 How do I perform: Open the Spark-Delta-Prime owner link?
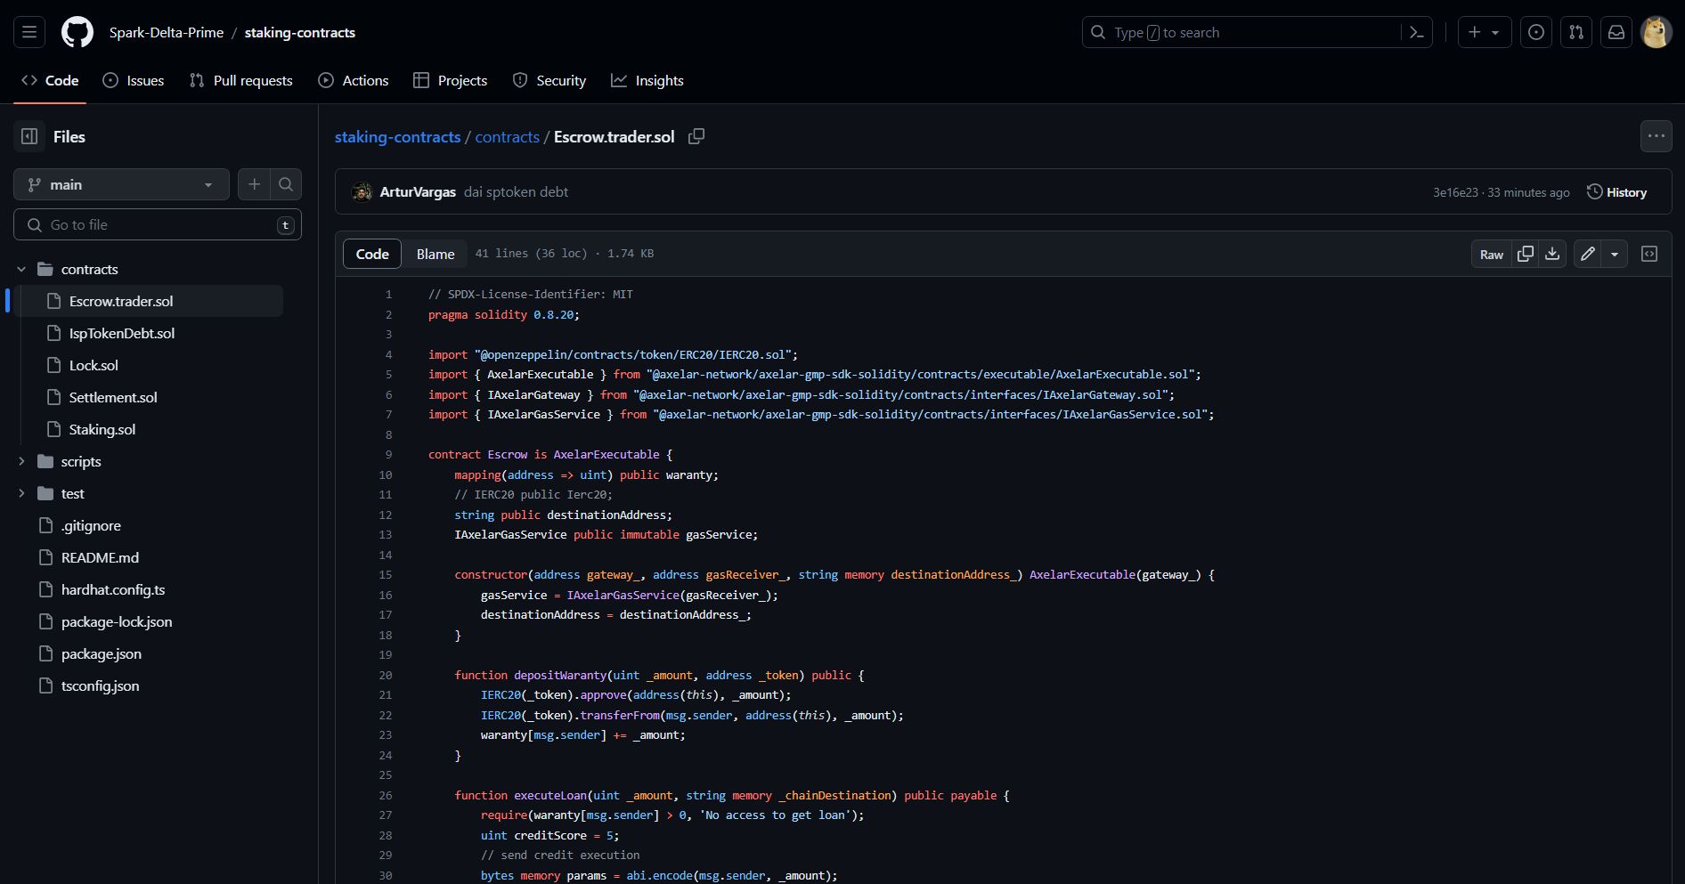[x=167, y=32]
